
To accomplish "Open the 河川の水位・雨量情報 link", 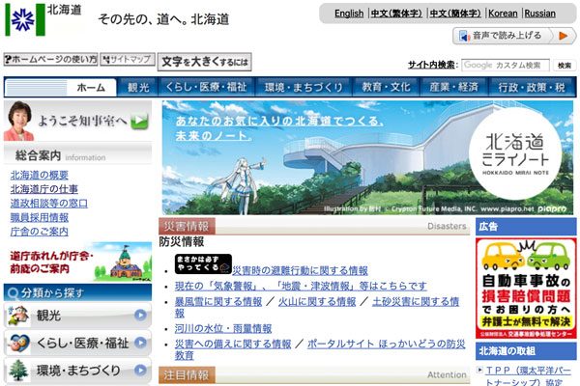I will coord(223,328).
